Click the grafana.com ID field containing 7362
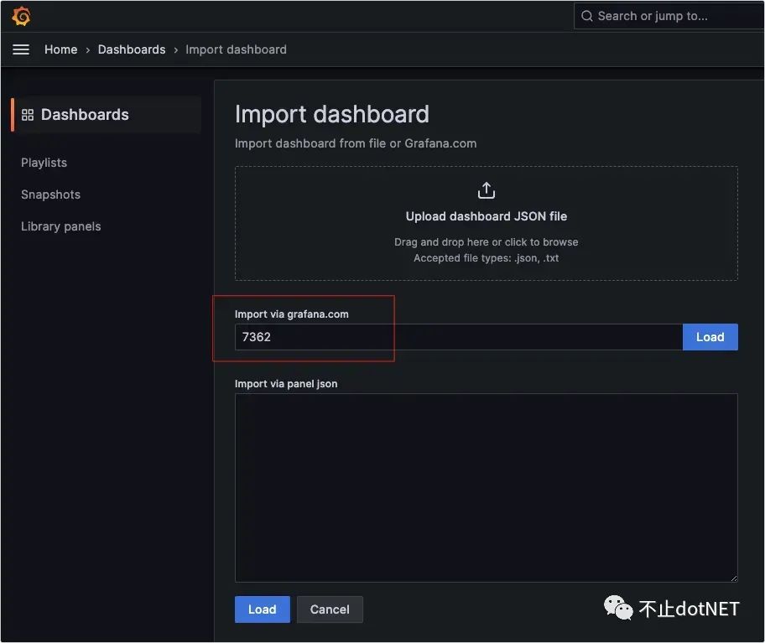This screenshot has height=643, width=765. click(x=458, y=337)
